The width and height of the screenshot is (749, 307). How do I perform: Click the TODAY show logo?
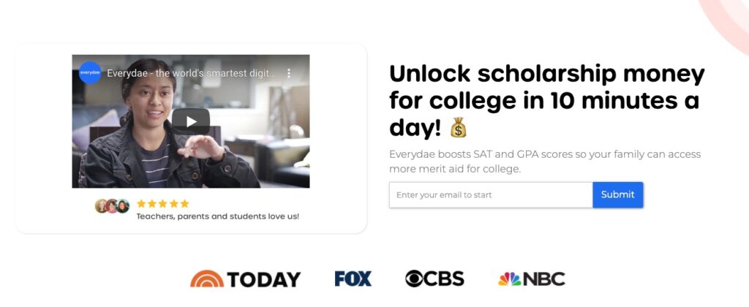pos(246,278)
